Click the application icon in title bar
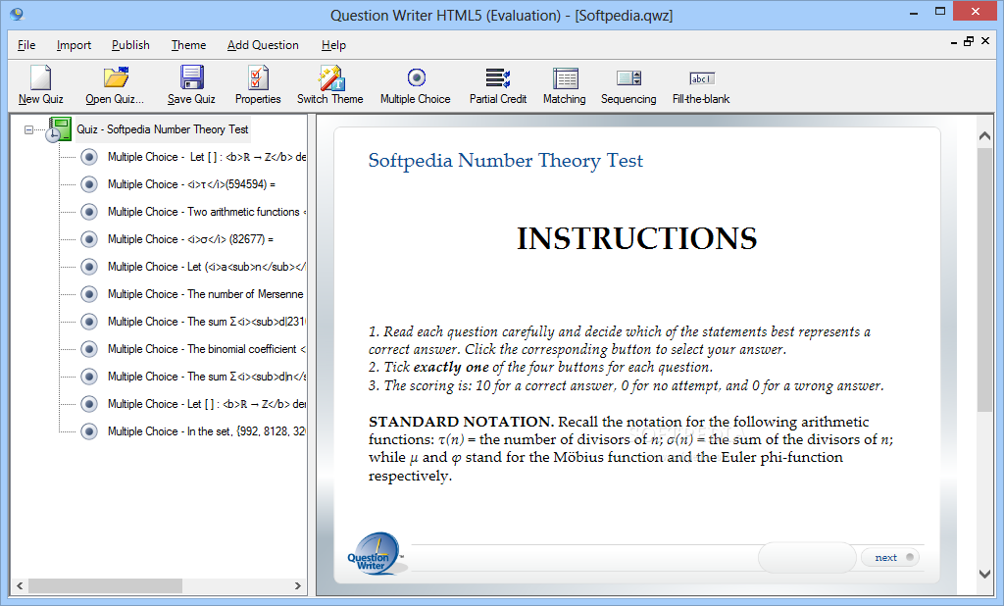This screenshot has width=1004, height=606. [x=17, y=14]
